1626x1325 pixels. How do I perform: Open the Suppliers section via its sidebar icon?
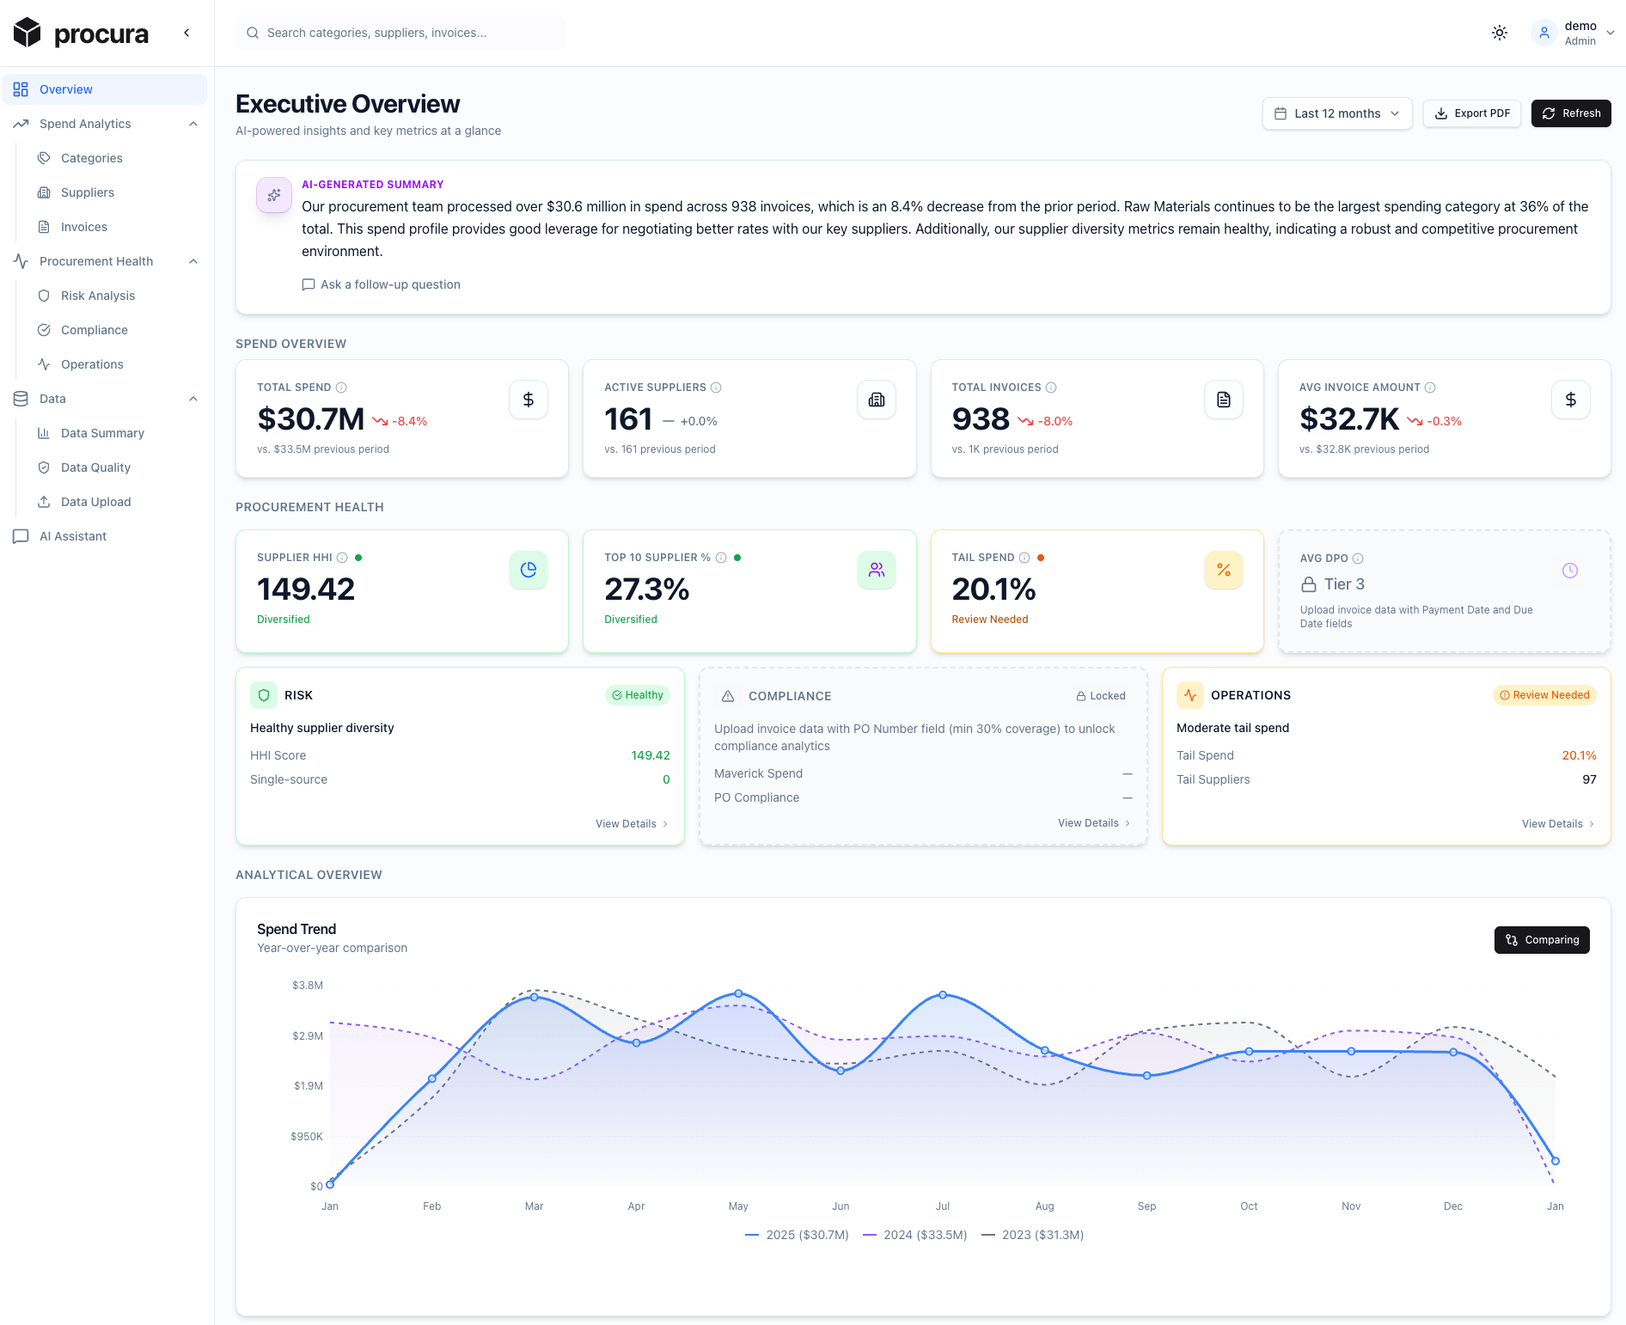click(x=44, y=192)
